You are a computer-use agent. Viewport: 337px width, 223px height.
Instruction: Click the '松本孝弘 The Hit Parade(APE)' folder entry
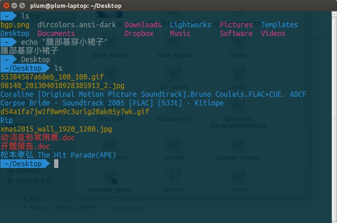click(x=58, y=155)
